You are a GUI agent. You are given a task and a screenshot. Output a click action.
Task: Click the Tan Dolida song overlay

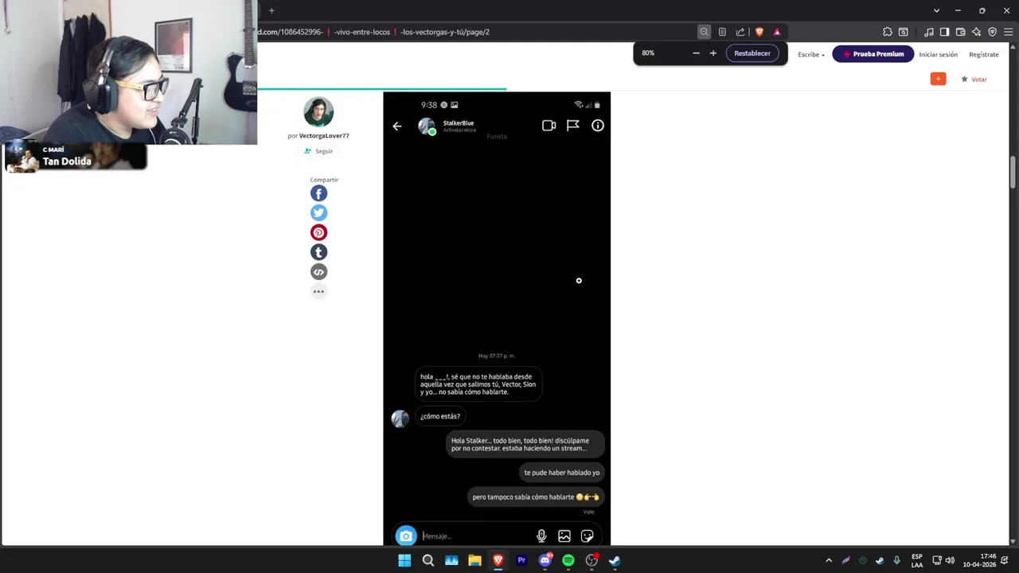(x=76, y=158)
